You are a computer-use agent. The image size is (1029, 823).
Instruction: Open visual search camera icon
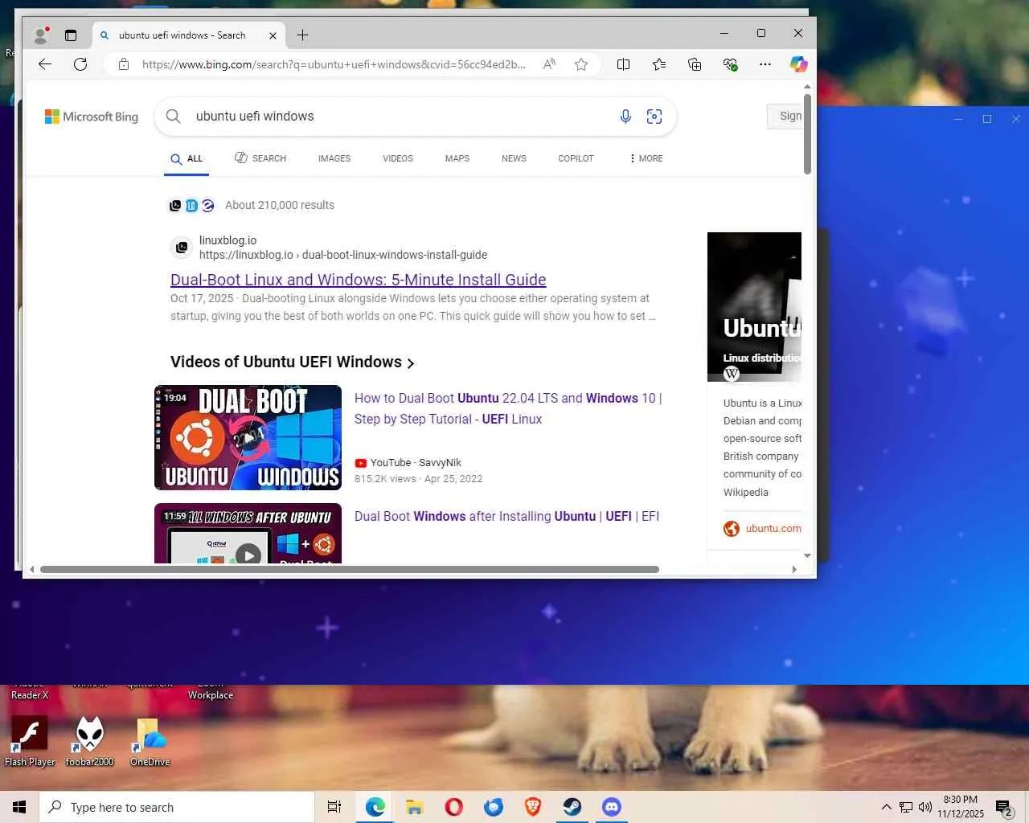(654, 117)
